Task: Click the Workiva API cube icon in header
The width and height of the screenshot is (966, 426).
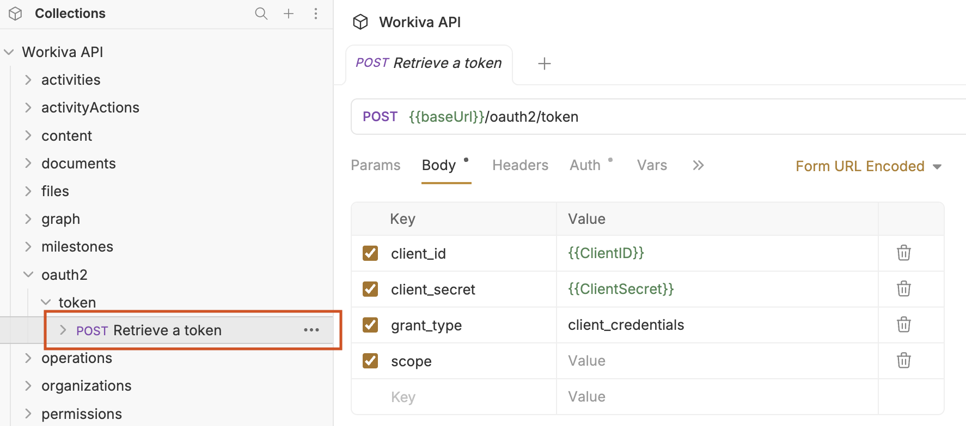Action: click(x=360, y=22)
